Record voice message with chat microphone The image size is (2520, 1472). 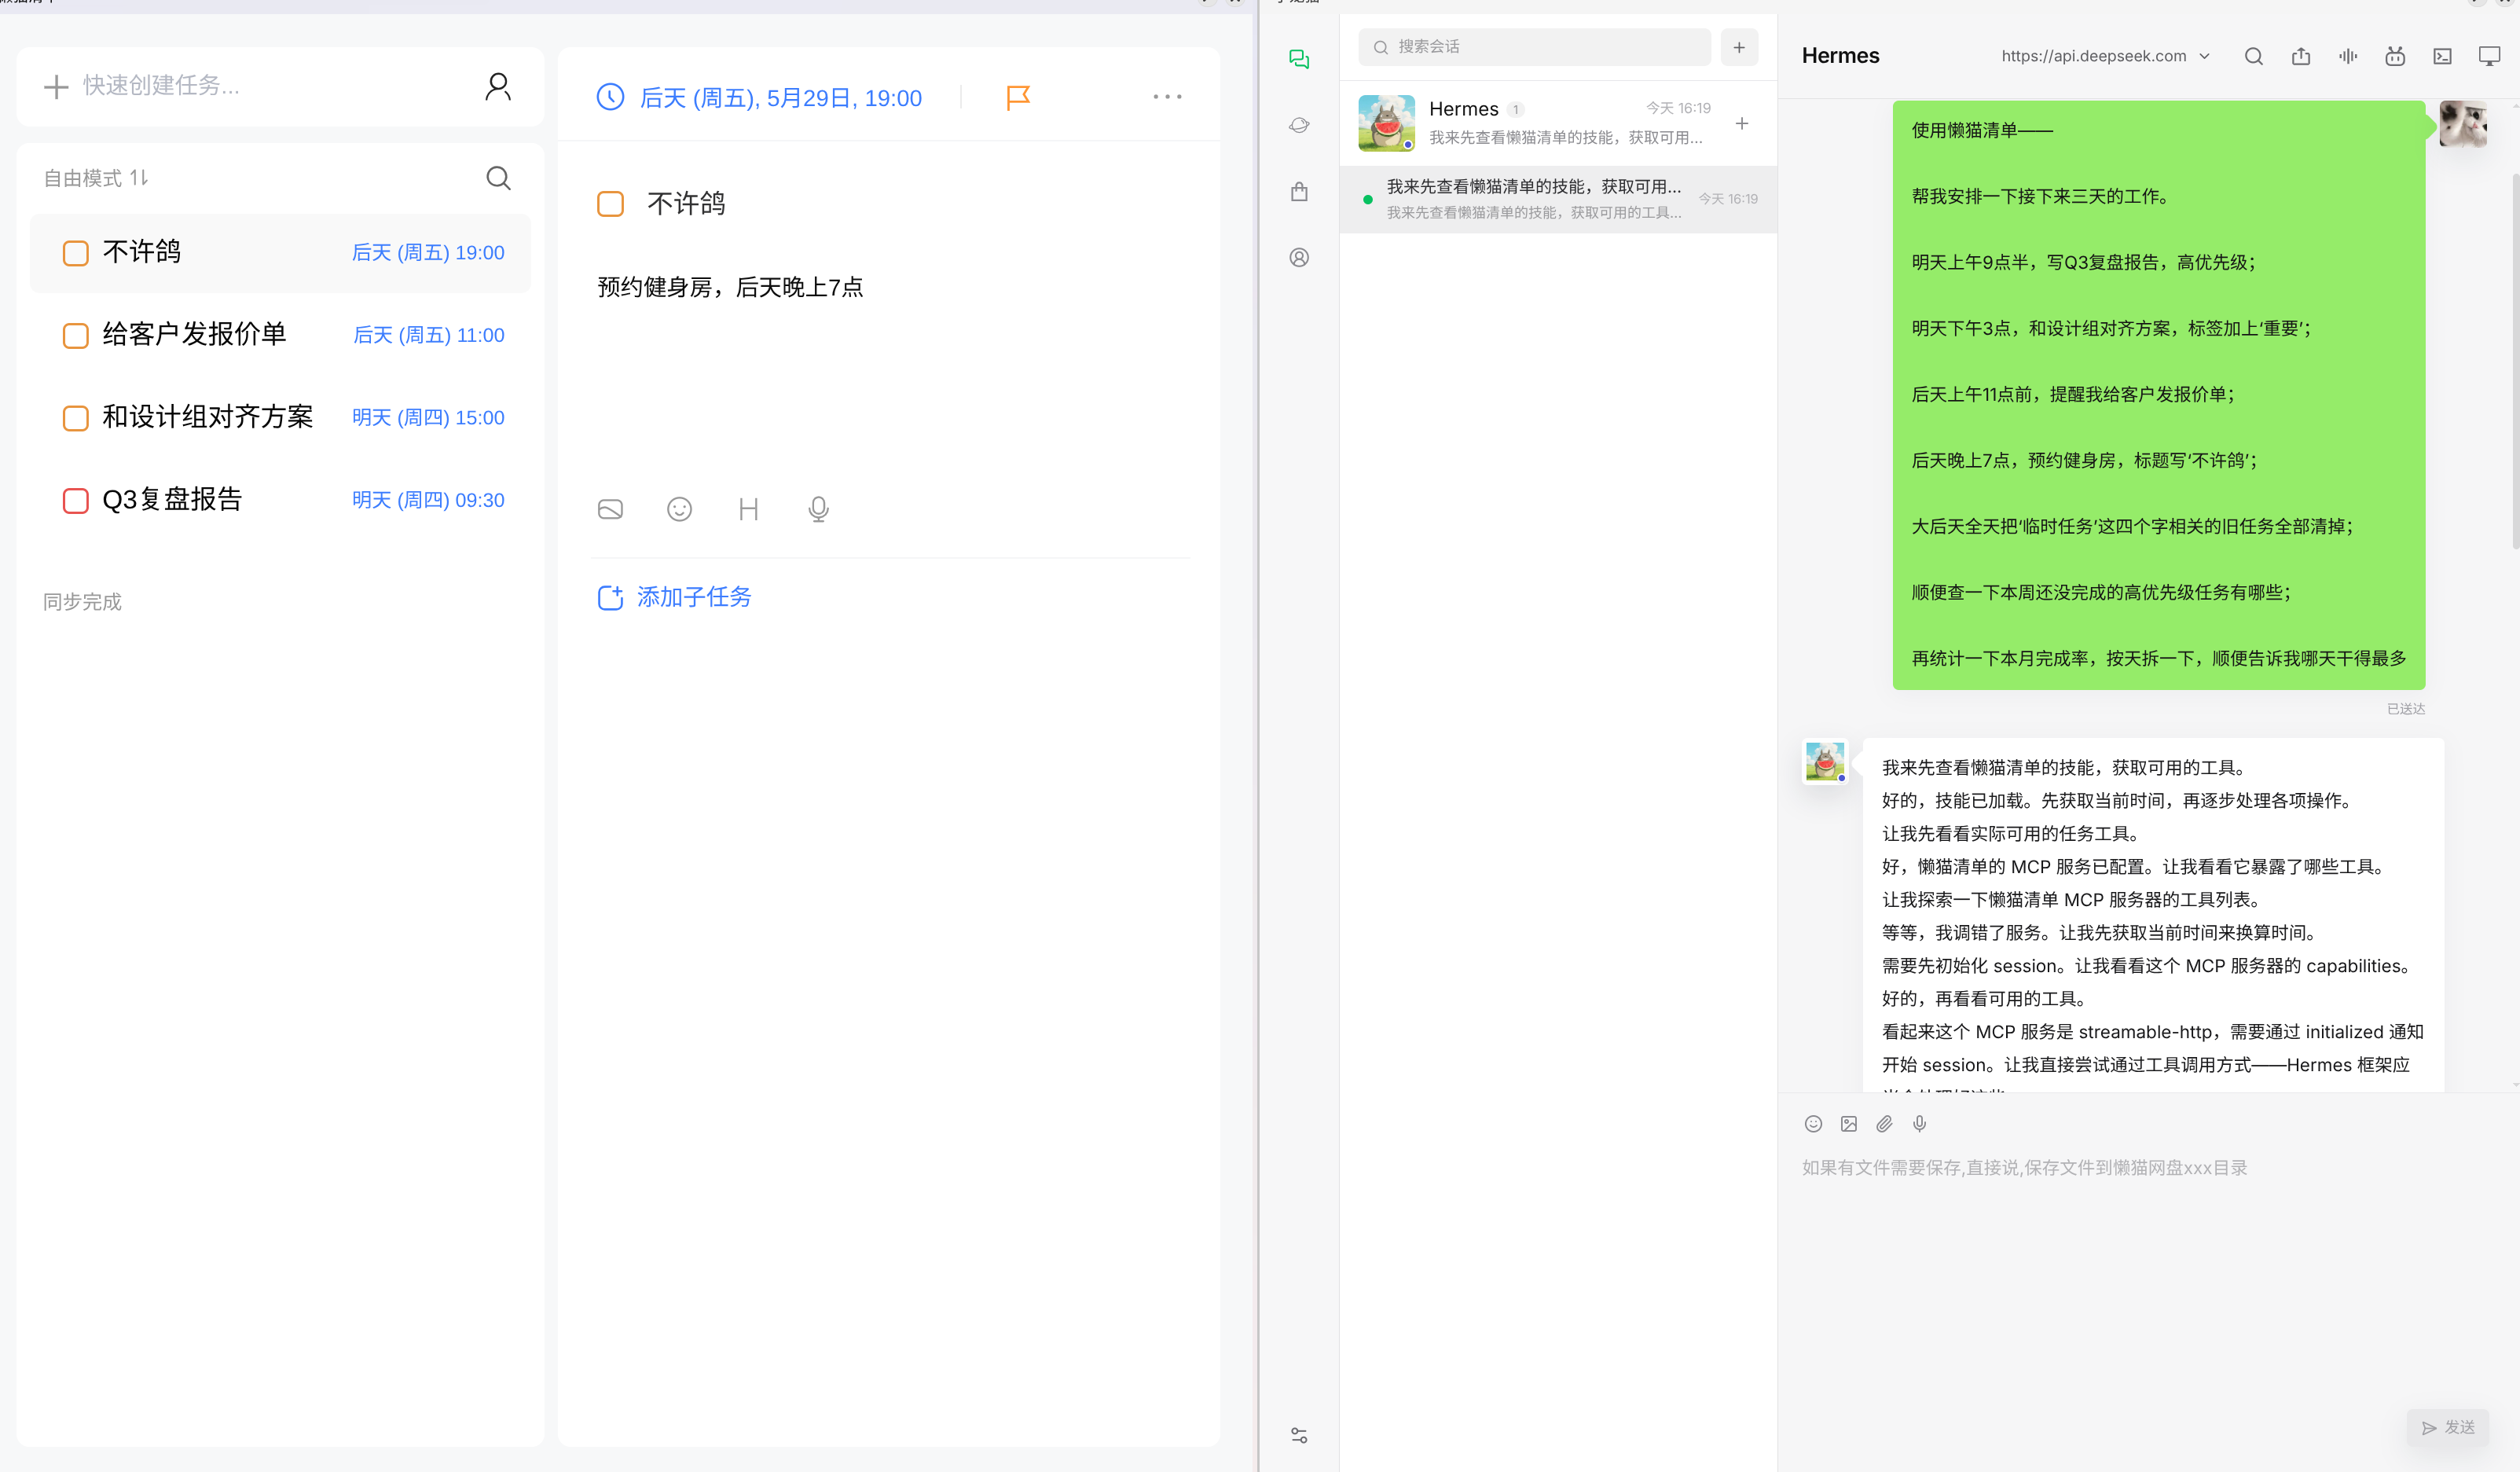1919,1124
